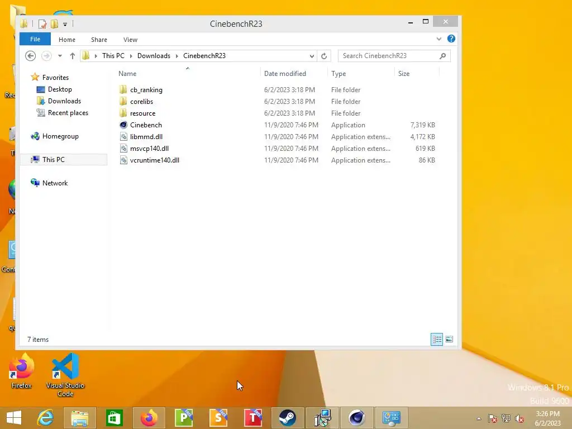Switch to the Home ribbon tab

(67, 40)
